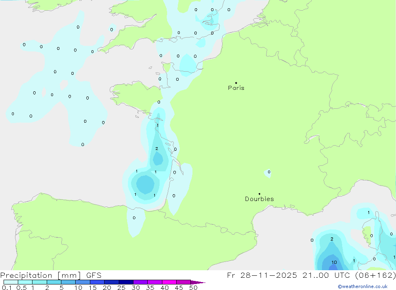Click the legend swatch between 30 and 35

141,282
